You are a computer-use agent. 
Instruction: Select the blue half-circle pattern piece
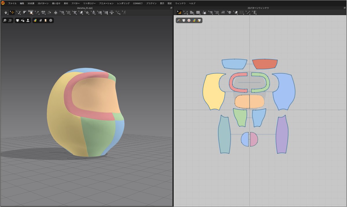(245, 139)
